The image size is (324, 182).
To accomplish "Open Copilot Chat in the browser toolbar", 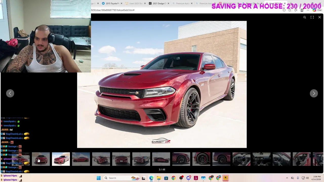I will pos(317,10).
